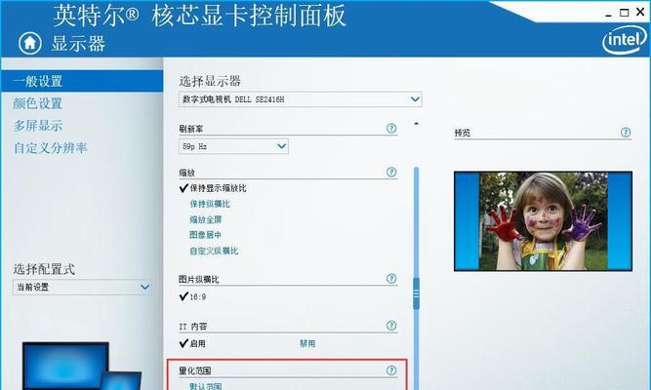Minimize the control panel window
The image size is (651, 390).
(x=608, y=14)
